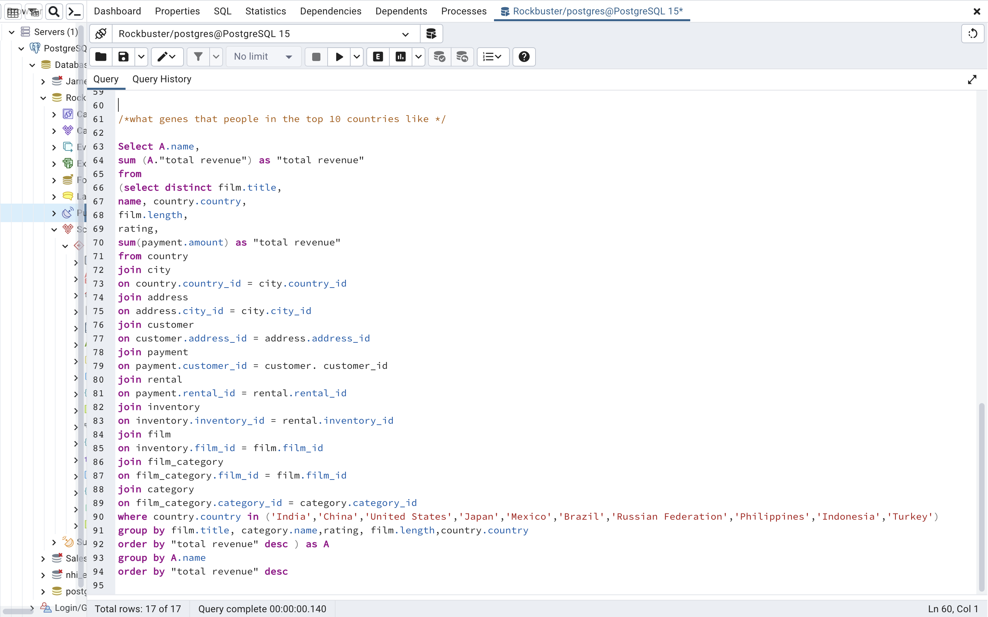Image resolution: width=988 pixels, height=617 pixels.
Task: Open the save options dropdown arrow
Action: 141,56
